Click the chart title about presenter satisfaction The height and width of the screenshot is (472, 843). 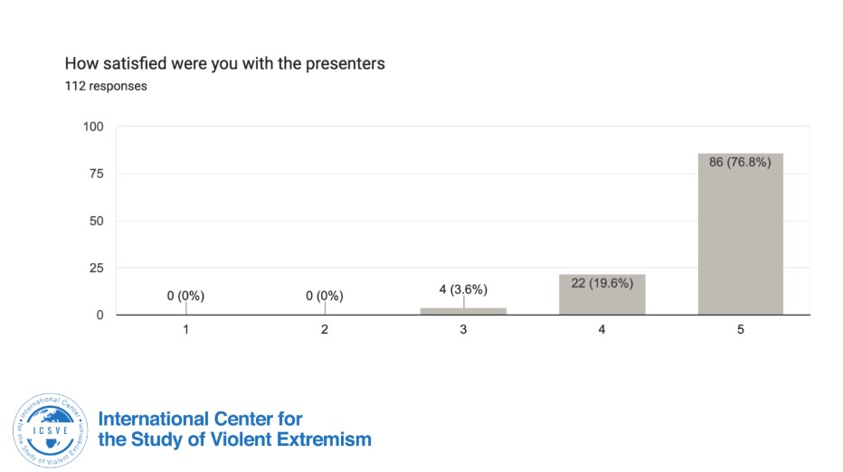[225, 64]
